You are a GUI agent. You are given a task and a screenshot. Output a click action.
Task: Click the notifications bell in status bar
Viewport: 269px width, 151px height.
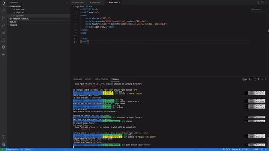266,149
